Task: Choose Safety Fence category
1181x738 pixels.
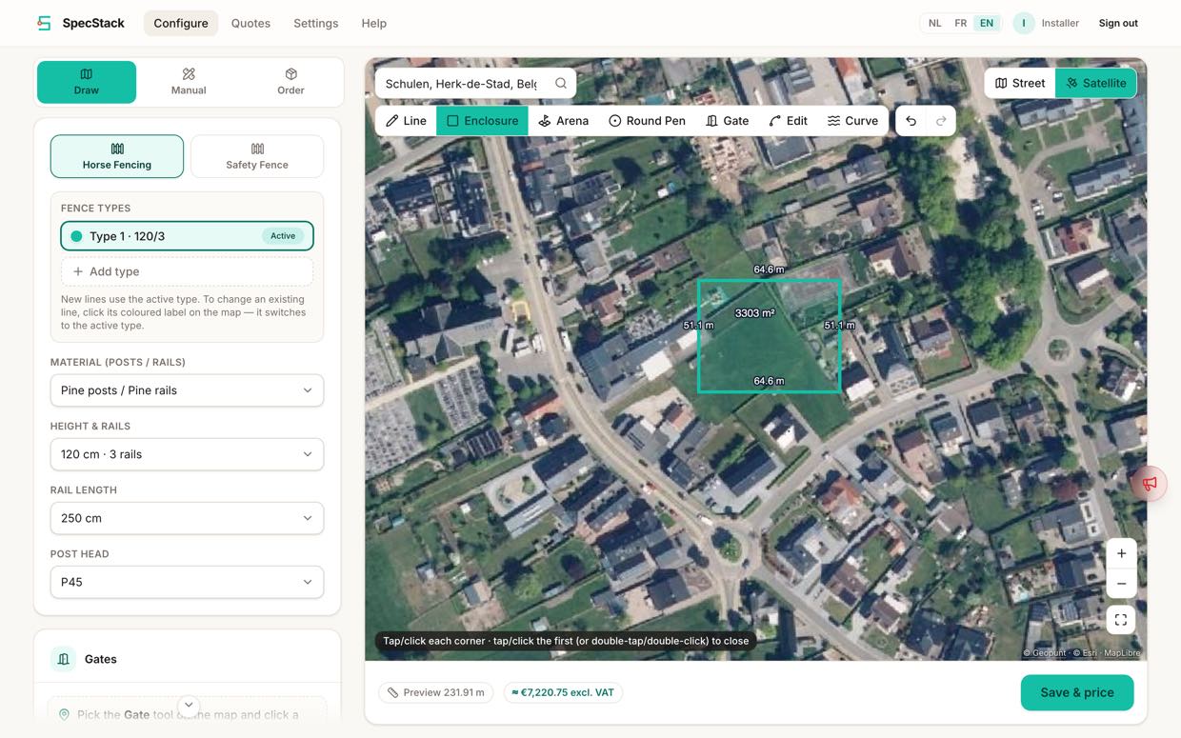Action: [x=257, y=156]
